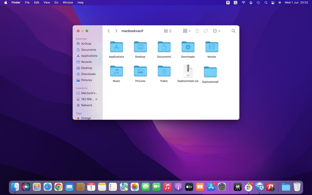Open the Window menu
Image resolution: width=312 pixels, height=195 pixels.
pos(68,3)
